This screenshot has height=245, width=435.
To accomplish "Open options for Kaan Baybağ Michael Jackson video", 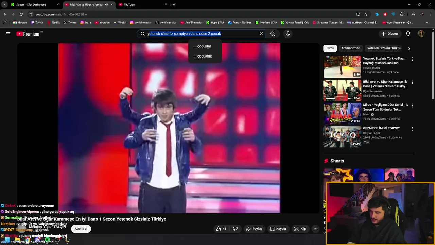I will (413, 59).
